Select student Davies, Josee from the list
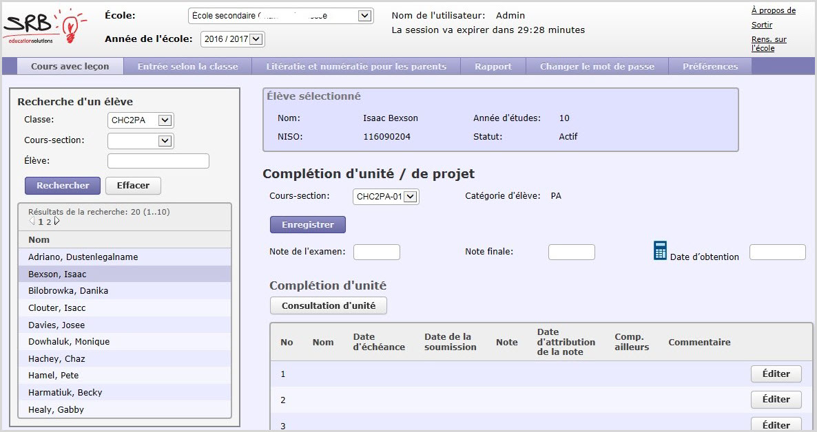The width and height of the screenshot is (817, 432). point(56,325)
